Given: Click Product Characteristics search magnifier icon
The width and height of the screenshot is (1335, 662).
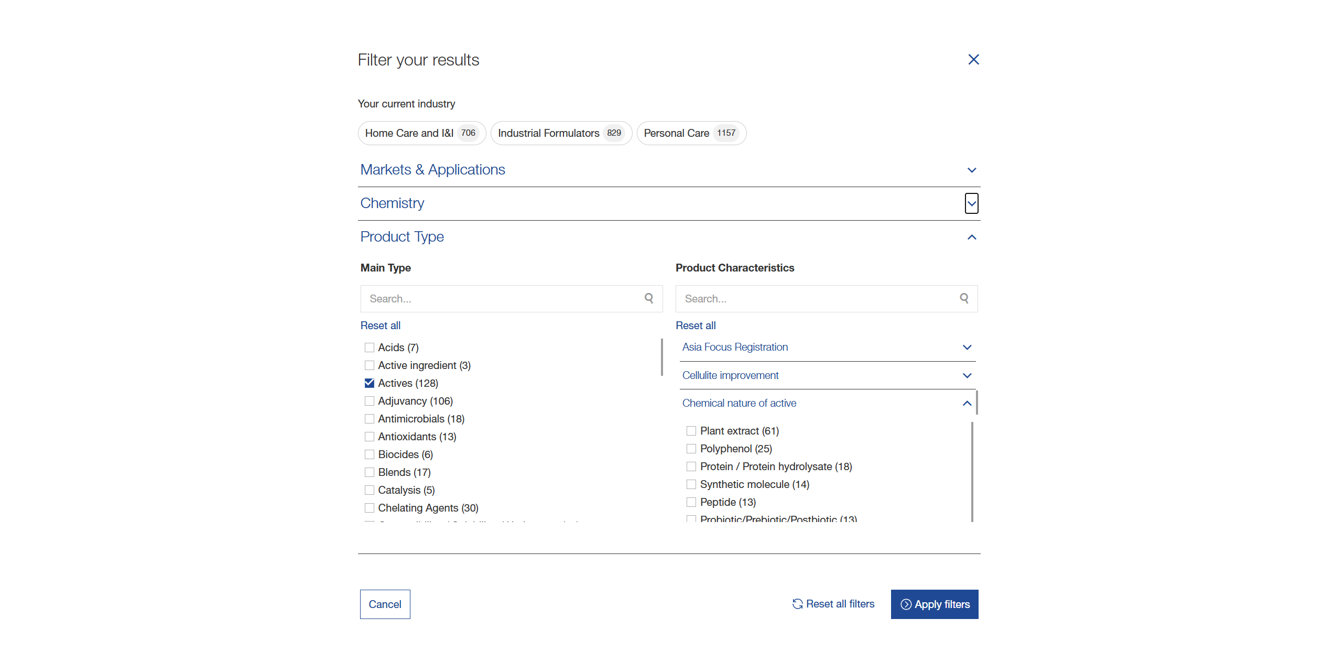Looking at the screenshot, I should point(964,298).
